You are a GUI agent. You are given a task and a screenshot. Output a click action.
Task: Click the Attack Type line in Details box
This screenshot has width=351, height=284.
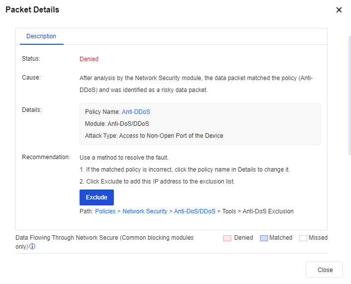(x=154, y=136)
